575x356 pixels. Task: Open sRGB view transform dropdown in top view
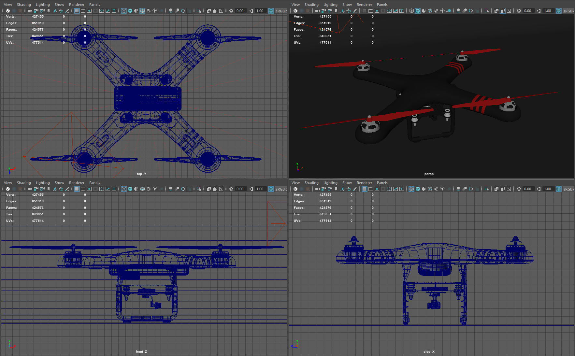click(280, 11)
